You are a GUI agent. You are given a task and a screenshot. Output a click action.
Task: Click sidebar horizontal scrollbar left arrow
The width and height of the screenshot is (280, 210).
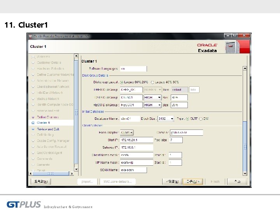pyautogui.click(x=31, y=173)
